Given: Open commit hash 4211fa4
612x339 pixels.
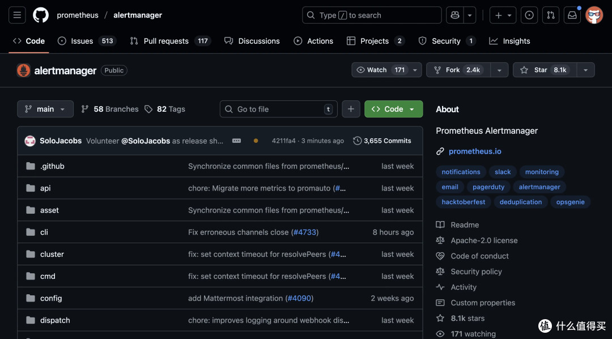Looking at the screenshot, I should click(x=284, y=141).
